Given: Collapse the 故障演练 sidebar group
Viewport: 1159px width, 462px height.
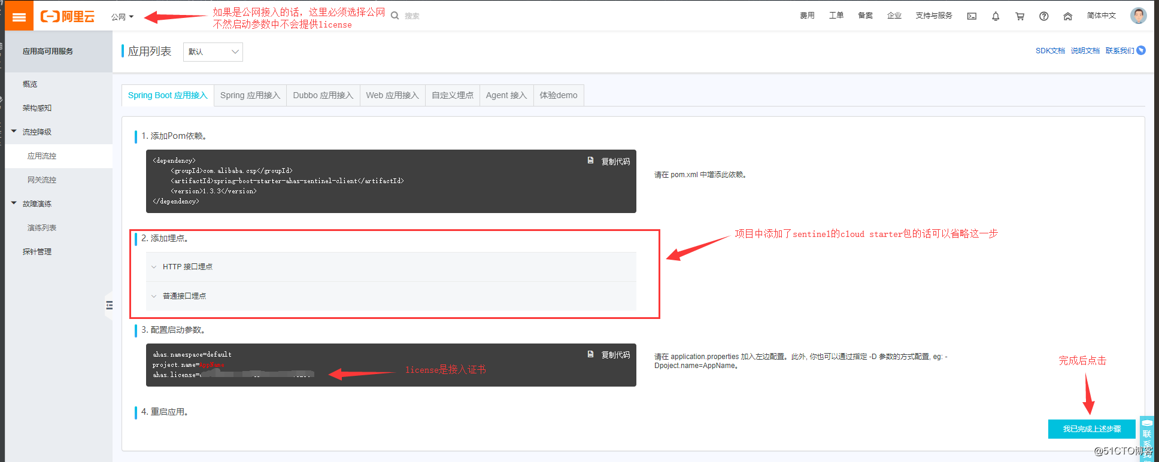Looking at the screenshot, I should 14,203.
